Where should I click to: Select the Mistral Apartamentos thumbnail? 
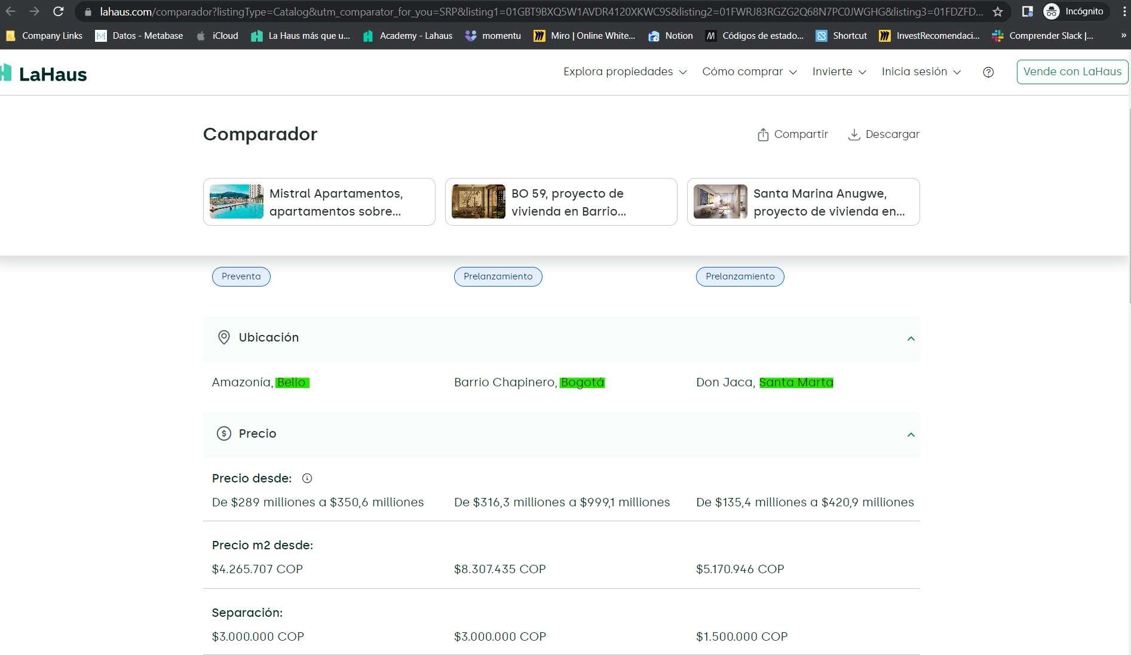click(x=237, y=202)
